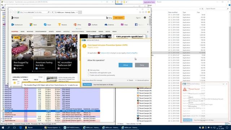Image resolution: width=231 pixels, height=130 pixels.
Task: Expand Advanced options in ESET dialog
Action: tap(142, 80)
